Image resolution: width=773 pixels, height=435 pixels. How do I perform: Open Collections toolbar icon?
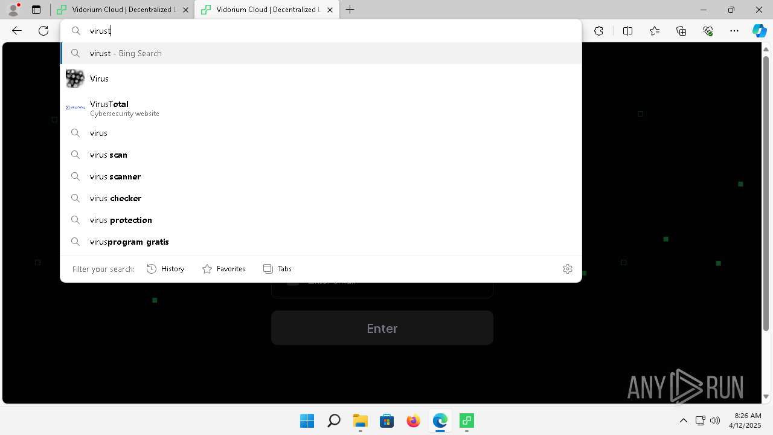point(681,31)
